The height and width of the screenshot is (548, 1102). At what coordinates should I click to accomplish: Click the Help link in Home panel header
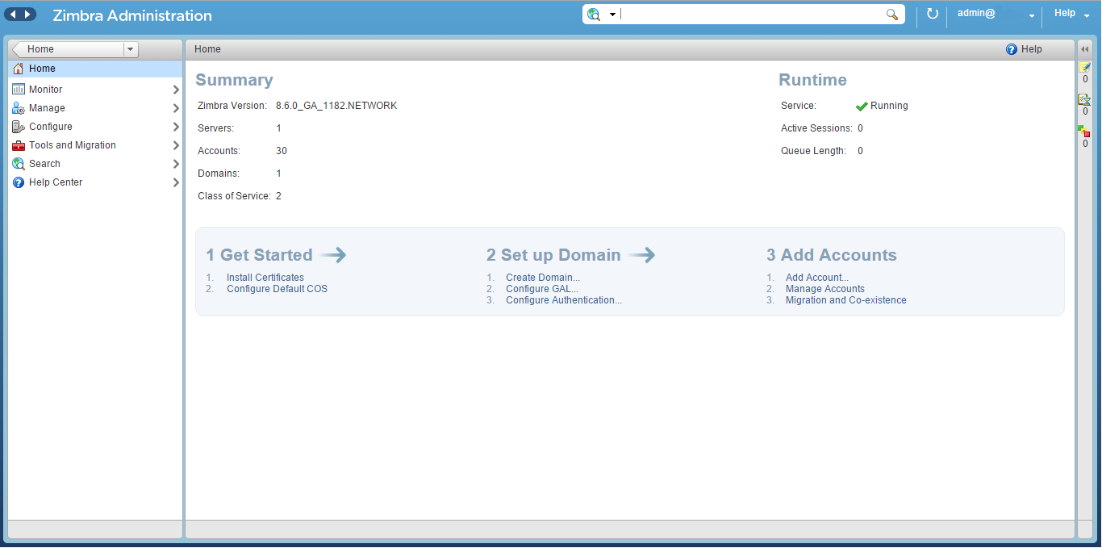point(1032,49)
